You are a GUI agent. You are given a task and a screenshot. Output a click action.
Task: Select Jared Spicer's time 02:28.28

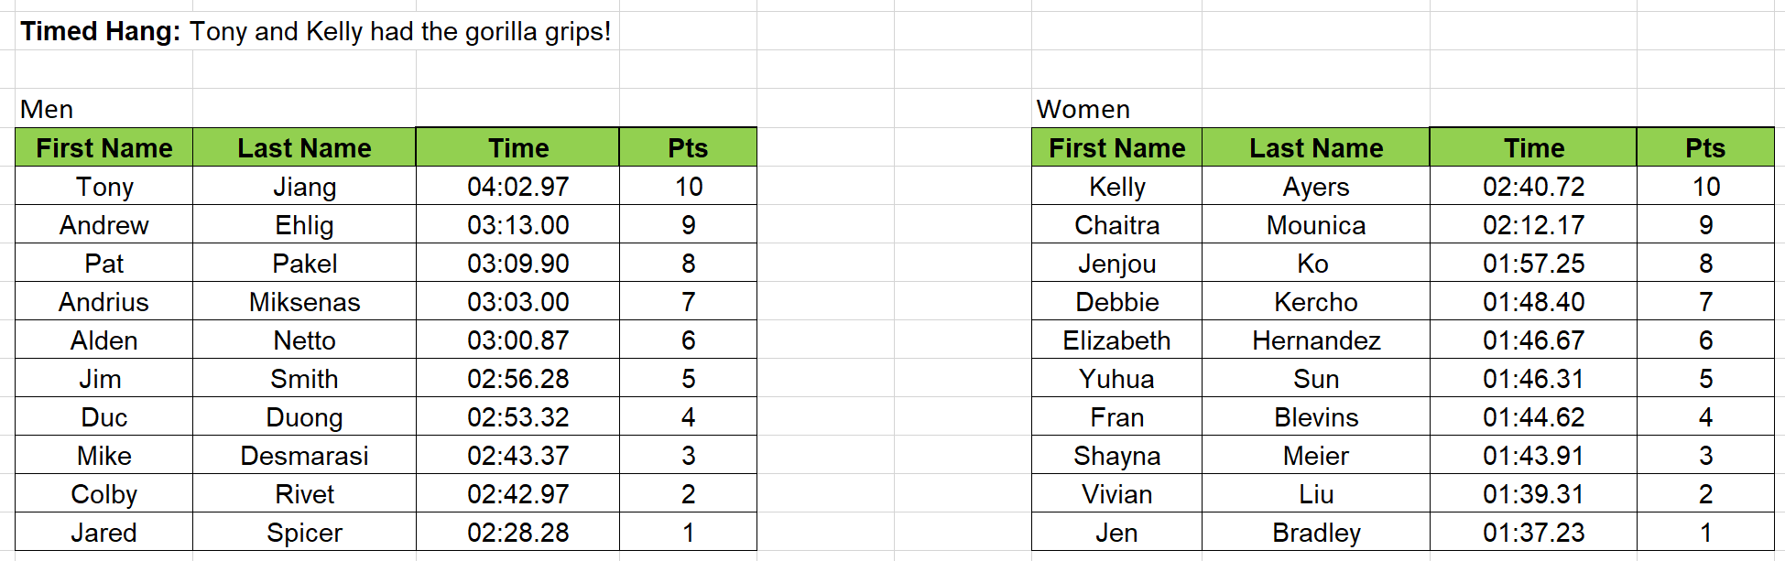tap(518, 532)
